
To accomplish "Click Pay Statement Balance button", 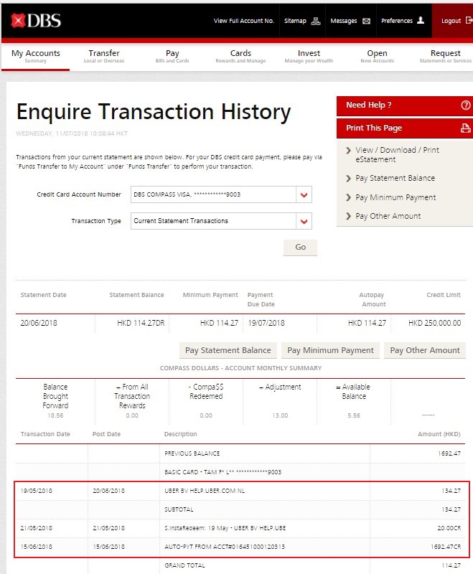I will (x=228, y=350).
